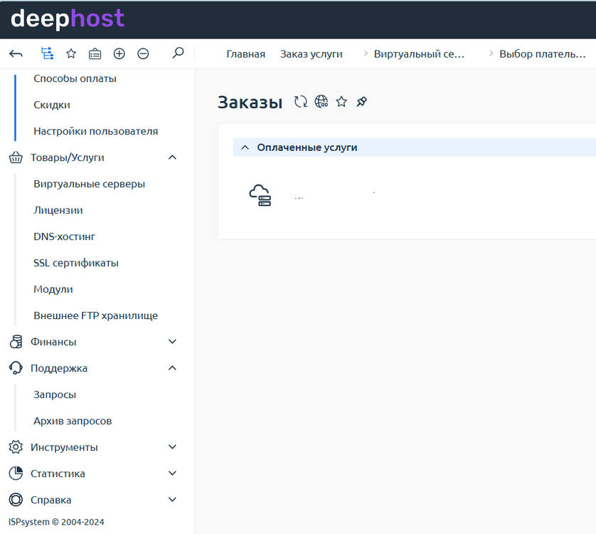Open Модули menu item
The height and width of the screenshot is (534, 596).
pyautogui.click(x=53, y=289)
